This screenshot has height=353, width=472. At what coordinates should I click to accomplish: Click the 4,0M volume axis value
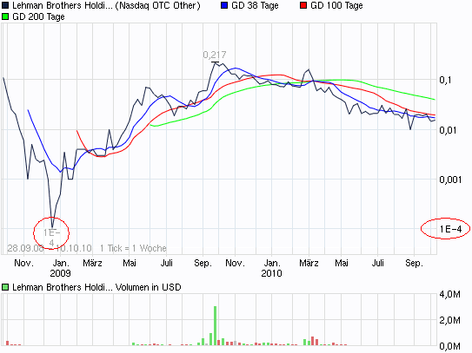click(x=450, y=294)
